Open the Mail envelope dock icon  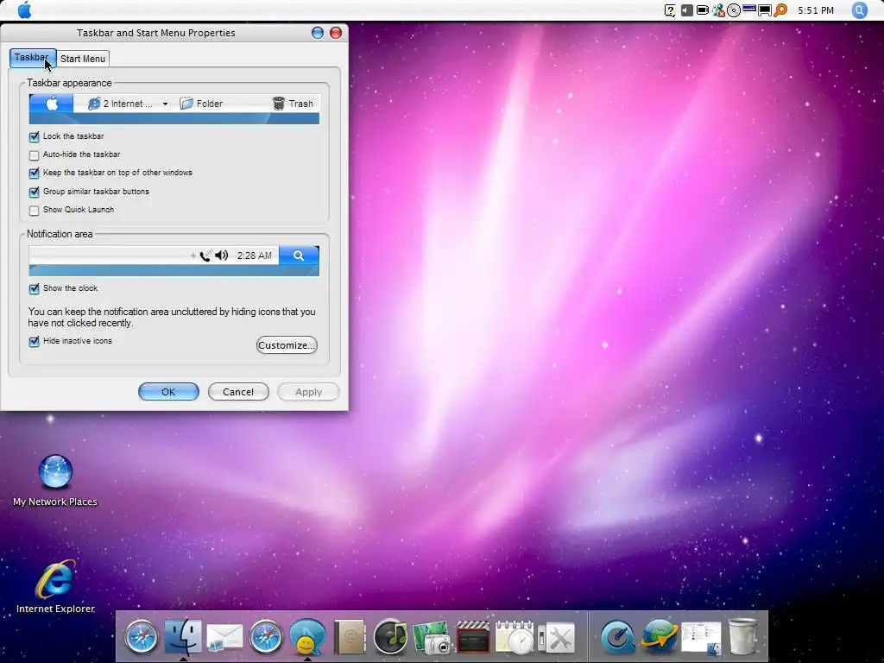tap(224, 638)
